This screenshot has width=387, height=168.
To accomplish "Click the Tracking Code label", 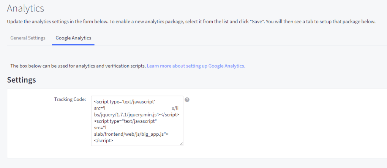I will [70, 99].
